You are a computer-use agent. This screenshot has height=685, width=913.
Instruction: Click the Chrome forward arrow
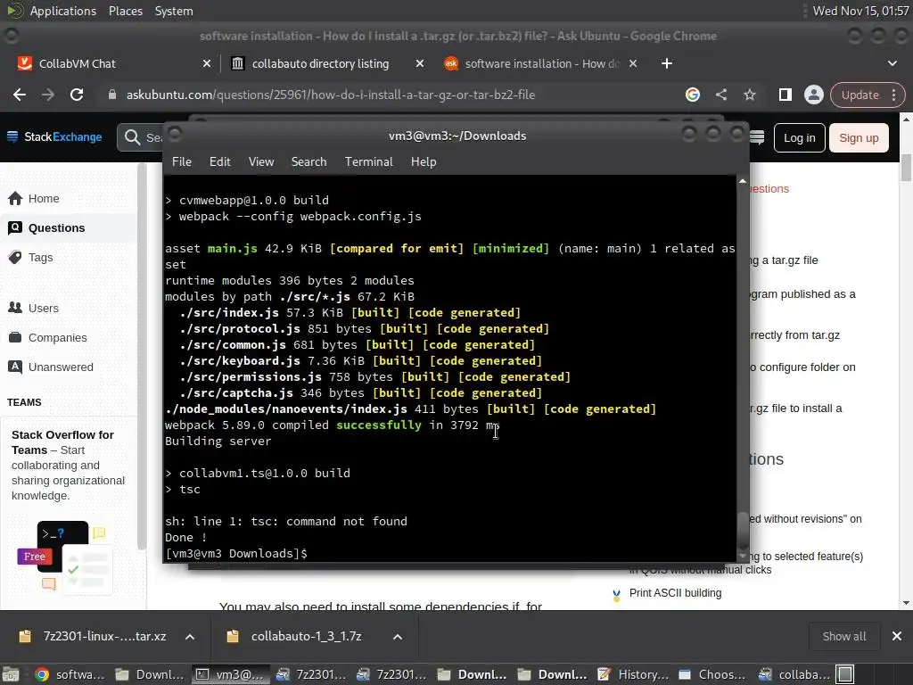click(x=48, y=95)
